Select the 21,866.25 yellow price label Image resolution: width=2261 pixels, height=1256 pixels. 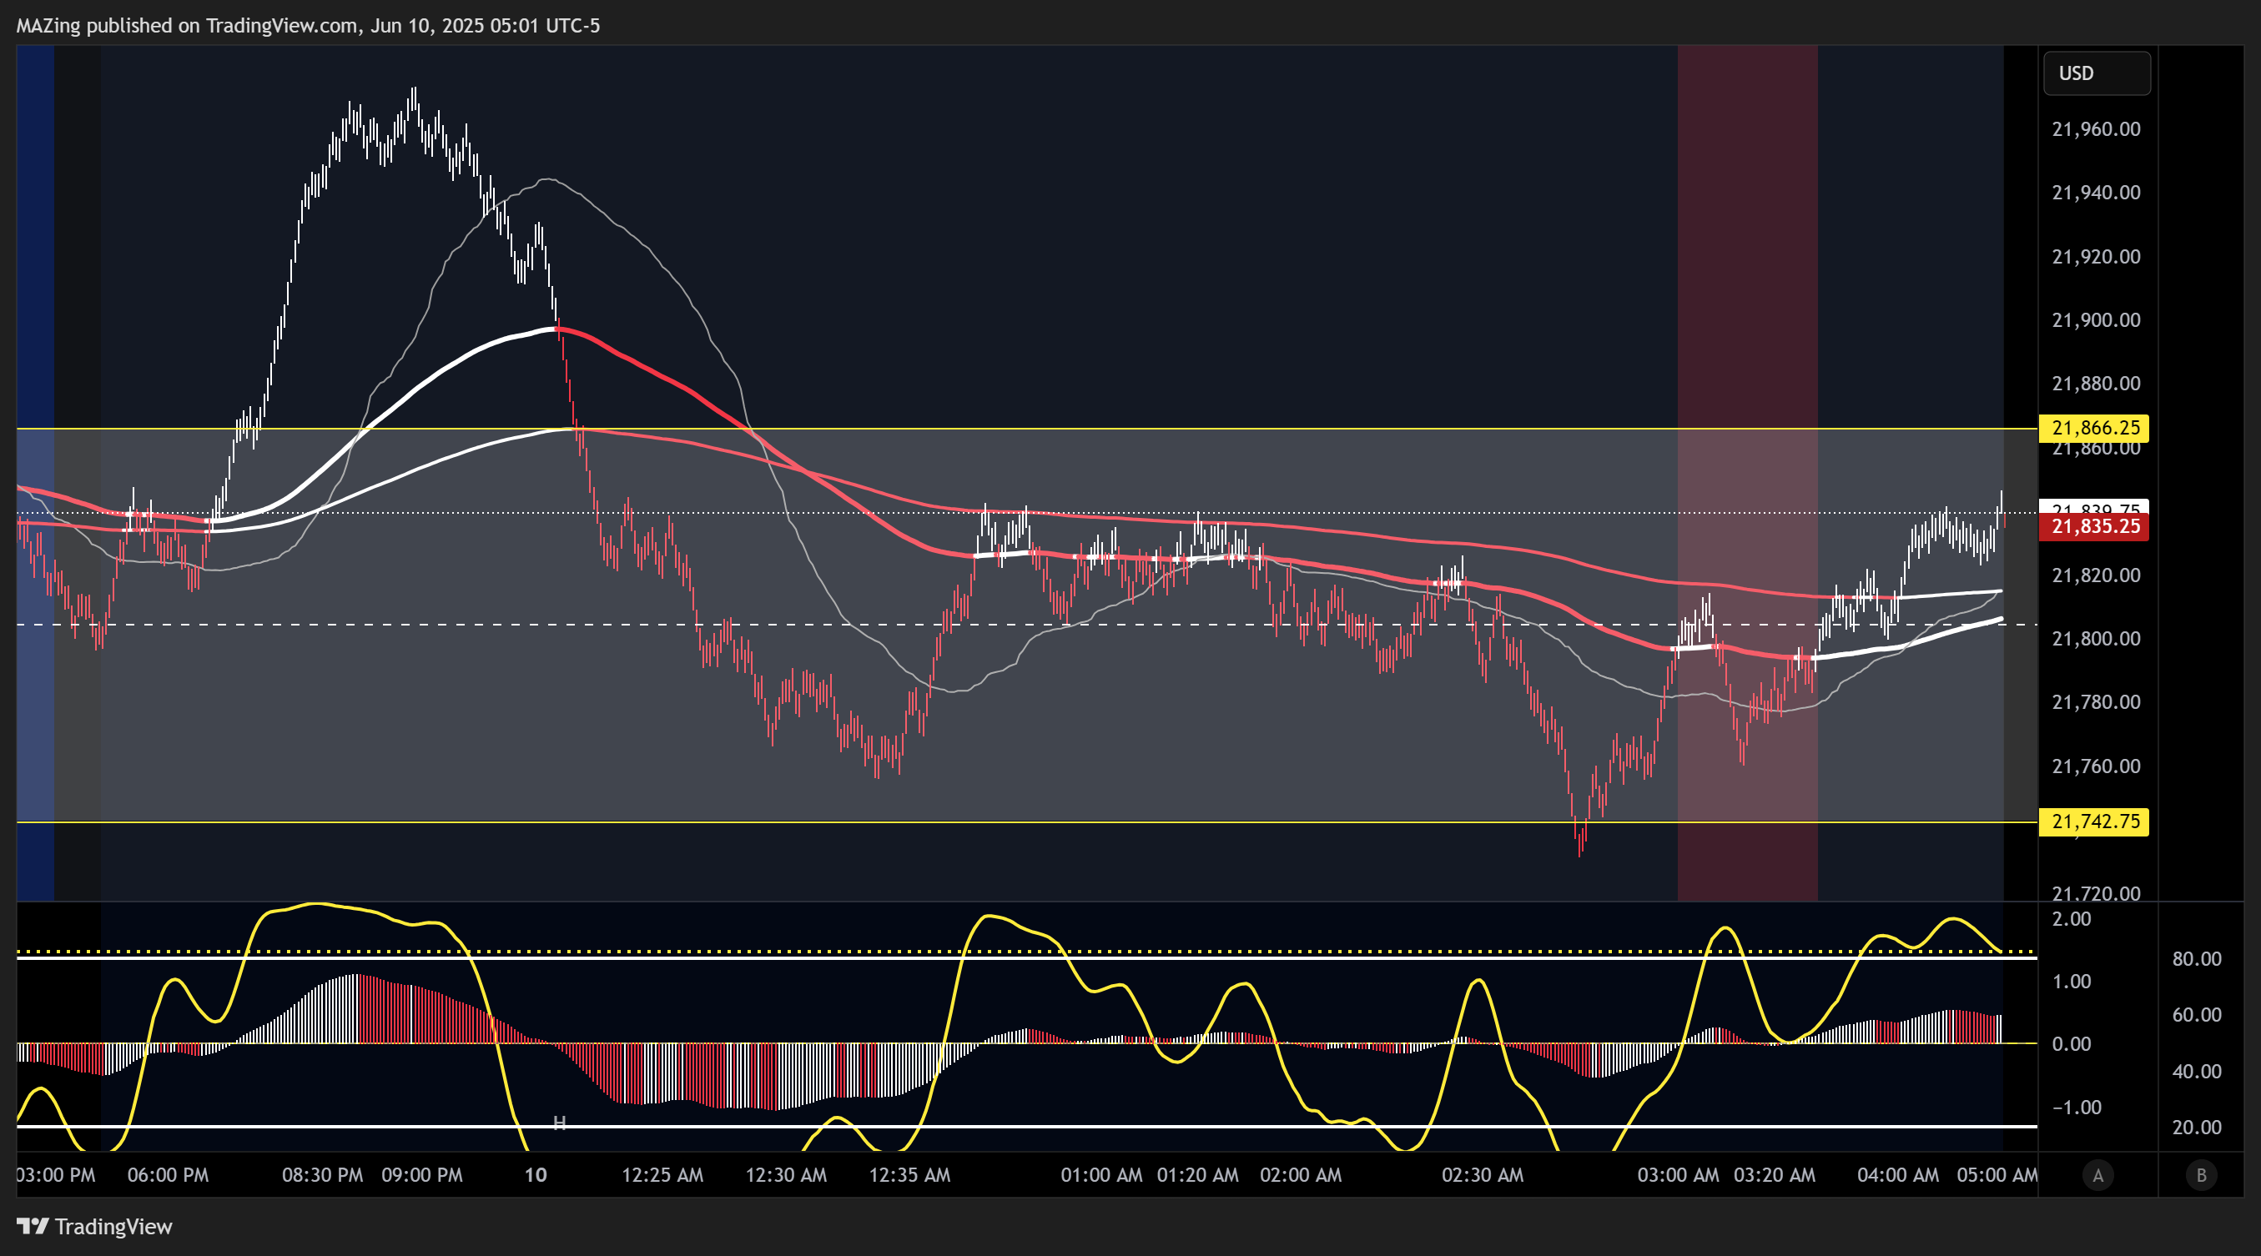click(2094, 428)
